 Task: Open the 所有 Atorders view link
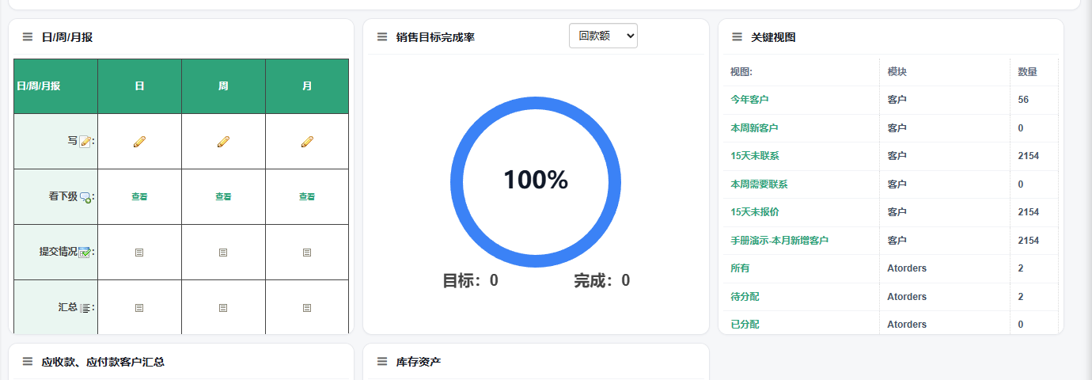point(740,268)
